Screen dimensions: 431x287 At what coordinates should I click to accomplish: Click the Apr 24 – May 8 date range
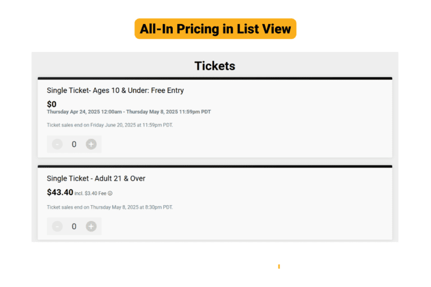click(129, 112)
